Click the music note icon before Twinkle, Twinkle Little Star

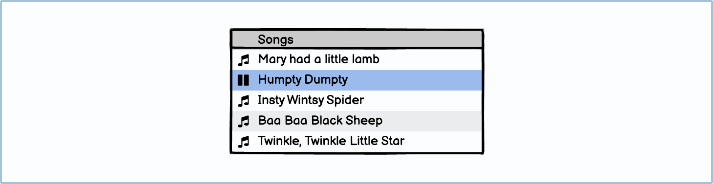(243, 142)
